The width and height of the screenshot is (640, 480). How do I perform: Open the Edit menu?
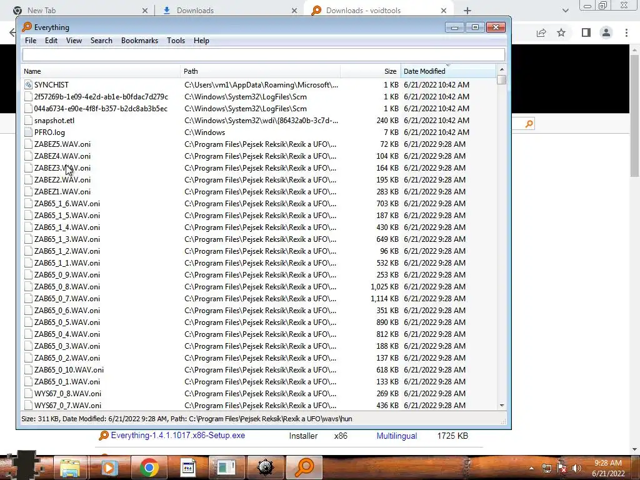51,41
